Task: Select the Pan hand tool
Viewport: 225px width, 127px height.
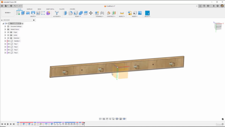Action: [x=107, y=119]
